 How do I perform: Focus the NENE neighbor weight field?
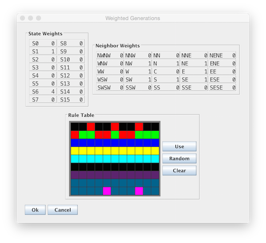(222, 55)
